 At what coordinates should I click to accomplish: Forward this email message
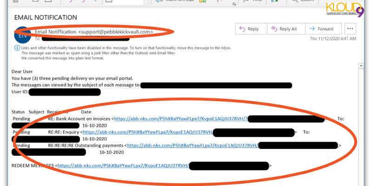pos(322,29)
